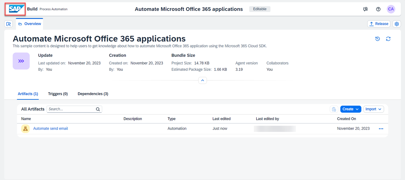Open the project history clock icon

click(x=378, y=39)
